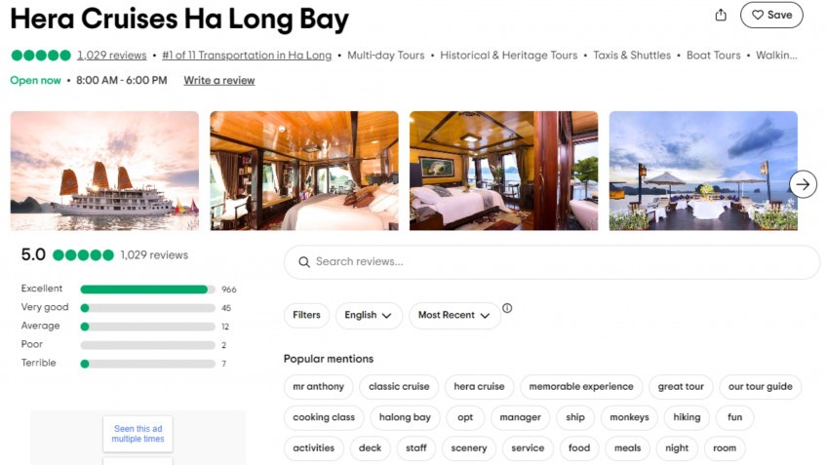Open the cruise ship sunset photo
The image size is (827, 465).
point(104,171)
